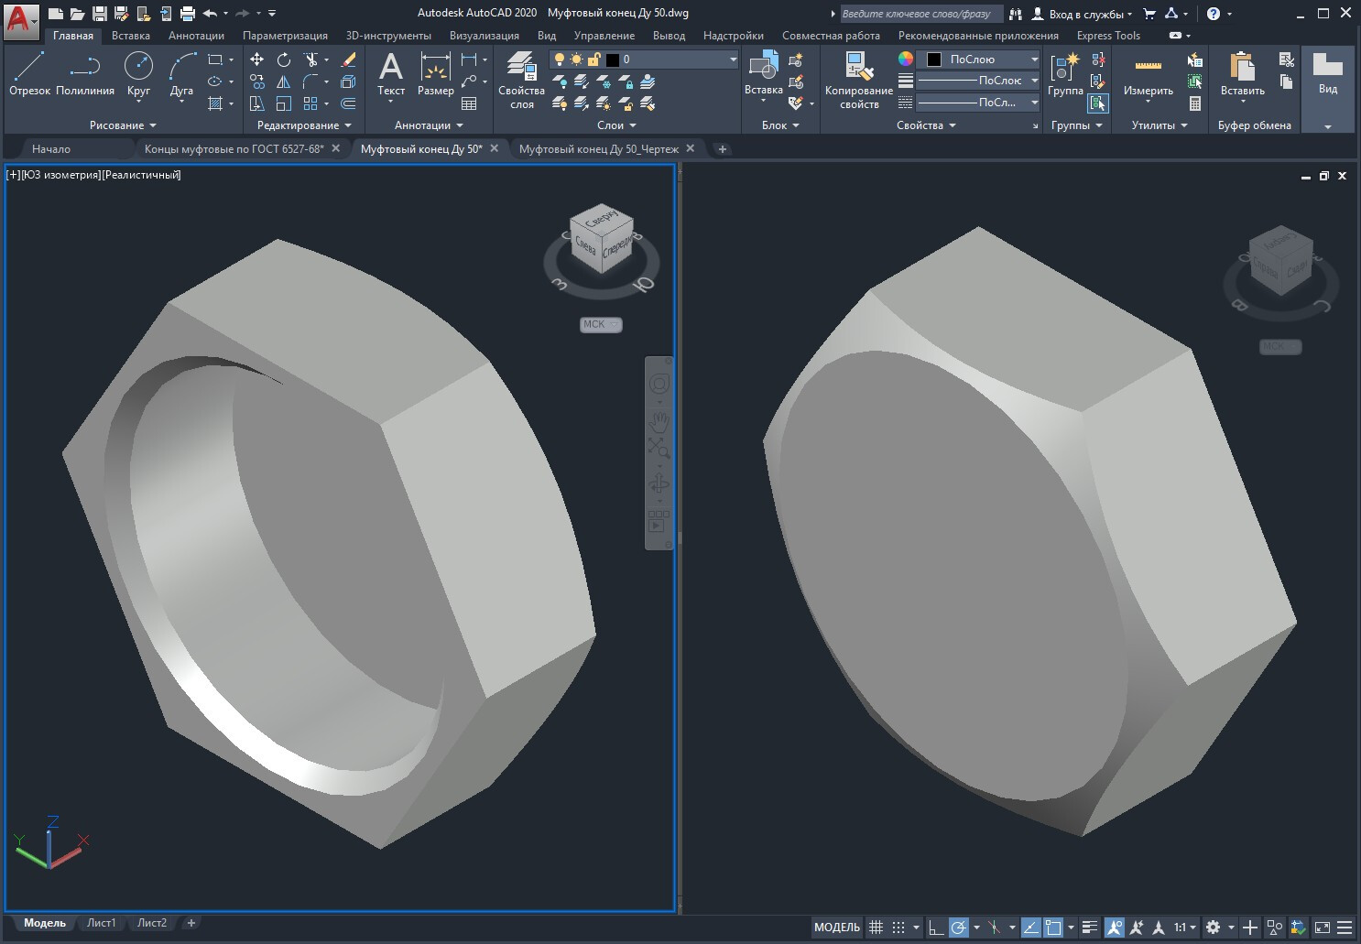
Task: Click the black swatch in ПоСлою color box
Action: point(934,60)
